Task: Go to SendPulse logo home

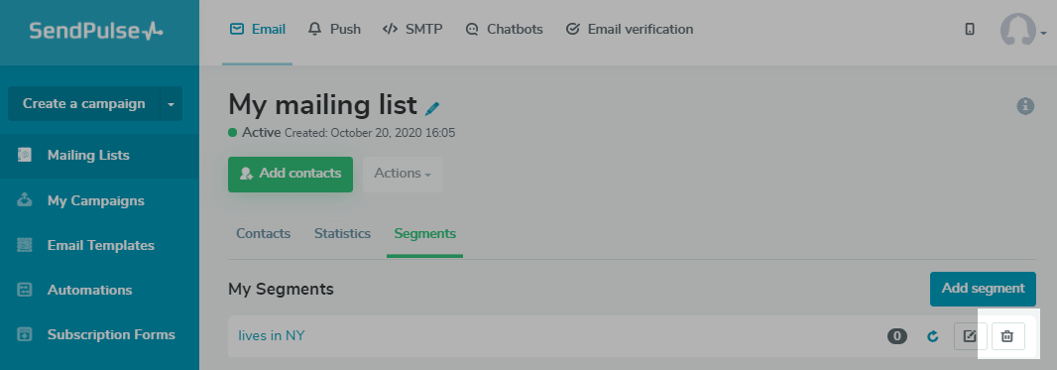Action: coord(96,31)
